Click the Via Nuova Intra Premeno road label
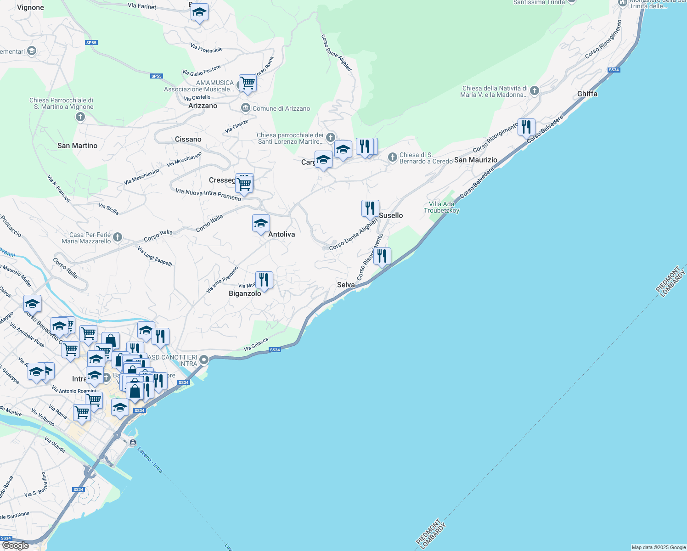 208,195
